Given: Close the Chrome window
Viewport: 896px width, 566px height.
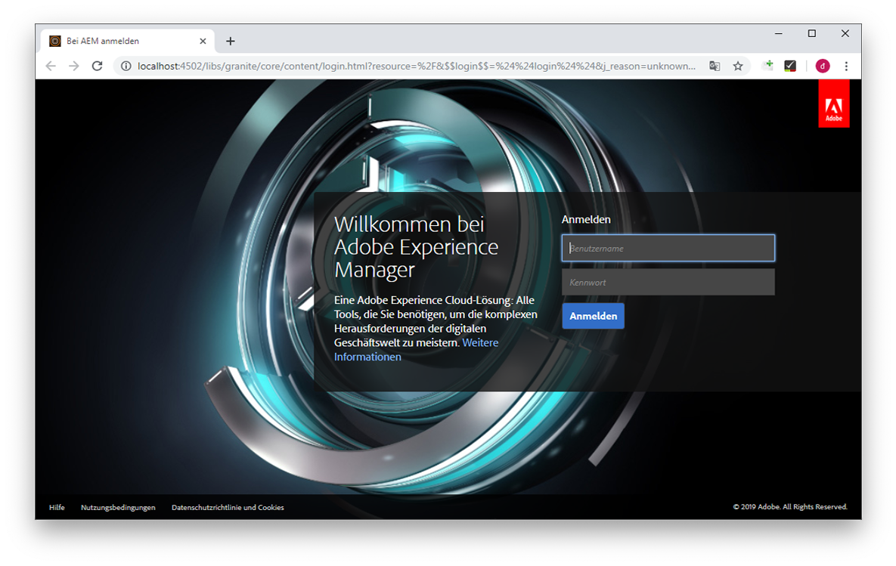Looking at the screenshot, I should [845, 34].
